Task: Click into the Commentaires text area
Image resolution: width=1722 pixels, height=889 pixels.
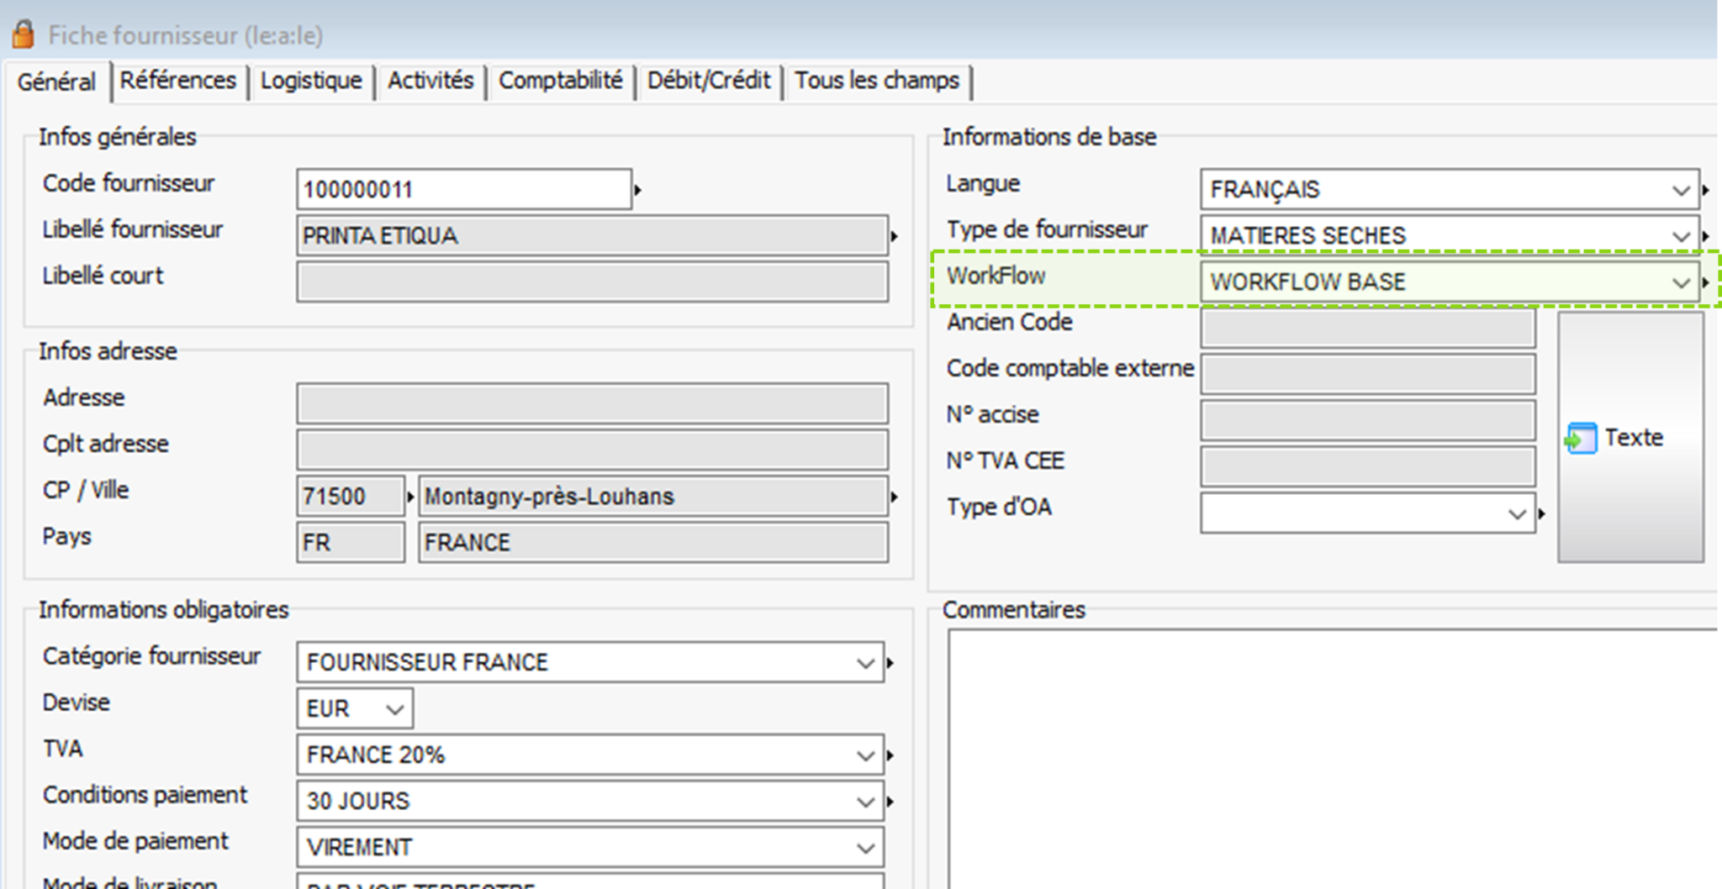Action: point(1328,756)
